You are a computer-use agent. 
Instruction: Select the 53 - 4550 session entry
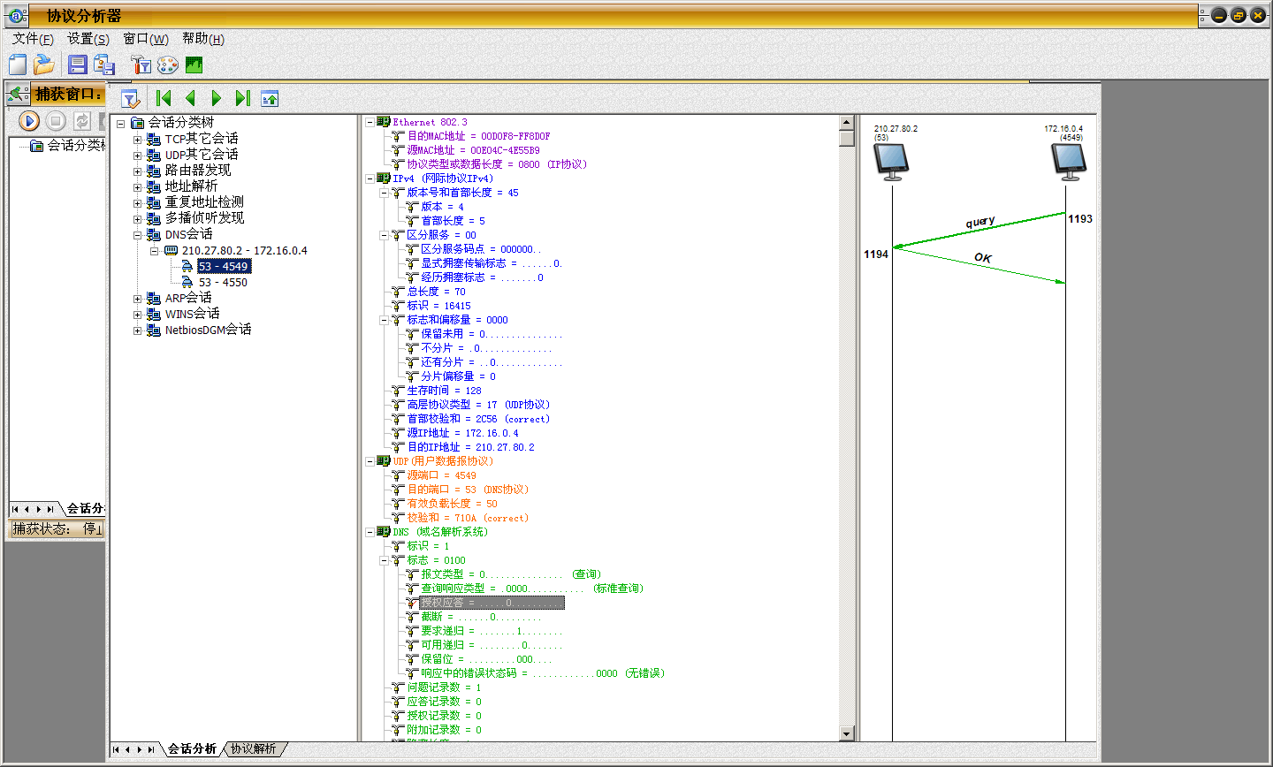[x=223, y=283]
